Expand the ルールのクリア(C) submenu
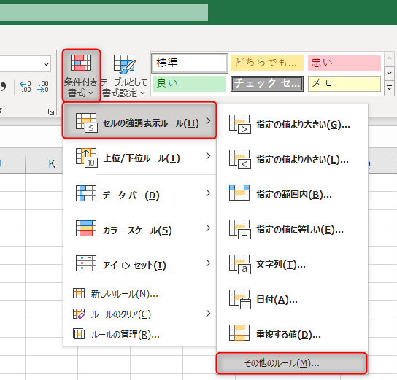397x380 pixels. (x=140, y=314)
